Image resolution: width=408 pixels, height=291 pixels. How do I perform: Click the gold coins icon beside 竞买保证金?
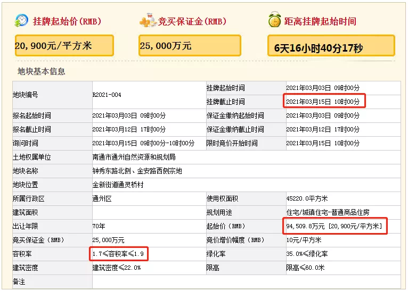point(148,21)
